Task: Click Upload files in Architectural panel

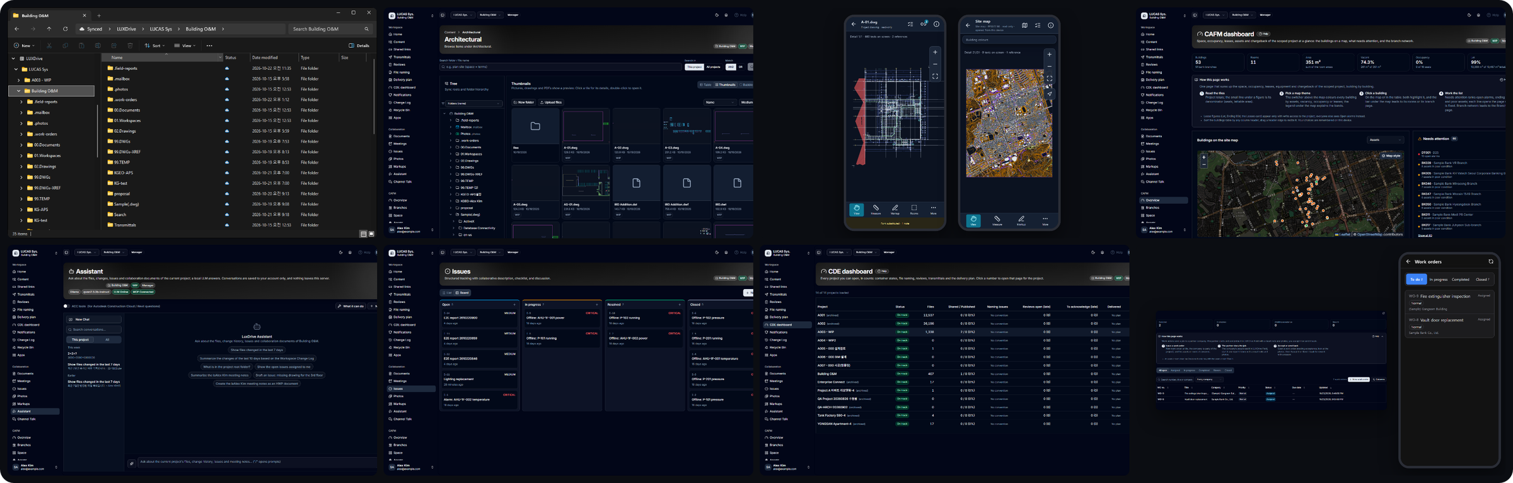Action: pyautogui.click(x=551, y=102)
